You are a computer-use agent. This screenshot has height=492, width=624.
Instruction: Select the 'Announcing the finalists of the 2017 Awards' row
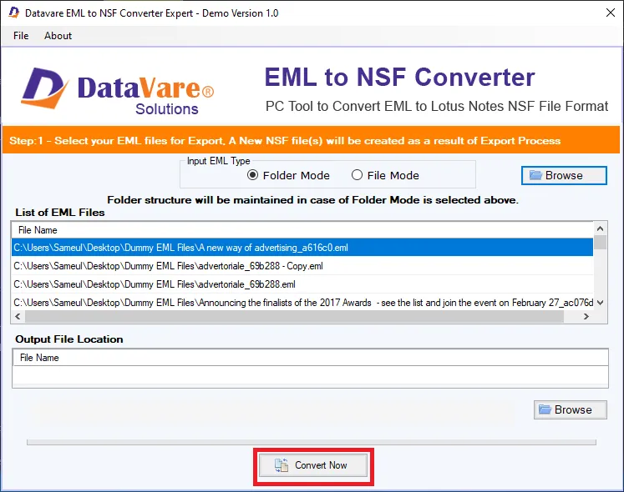302,303
